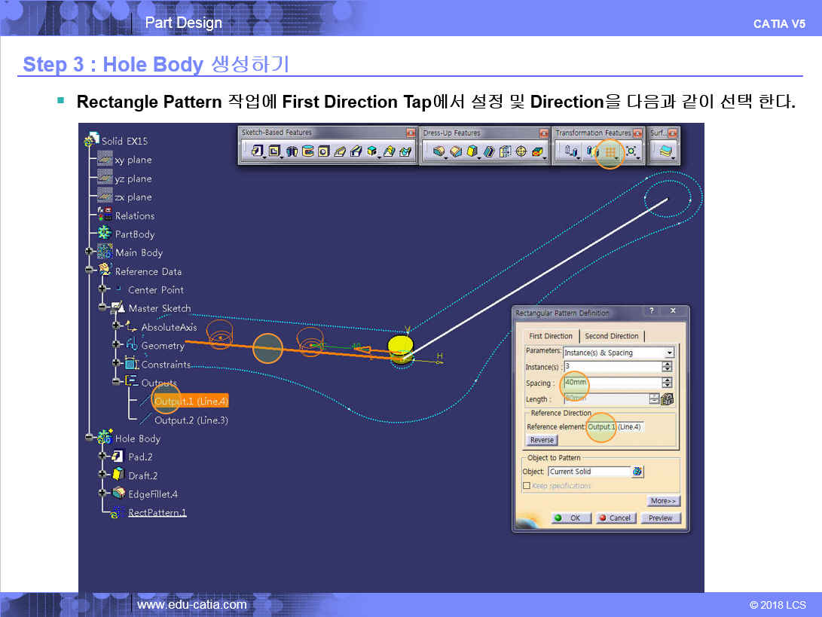
Task: Click the Pad tool in Sketch-Based Features
Action: pos(256,151)
